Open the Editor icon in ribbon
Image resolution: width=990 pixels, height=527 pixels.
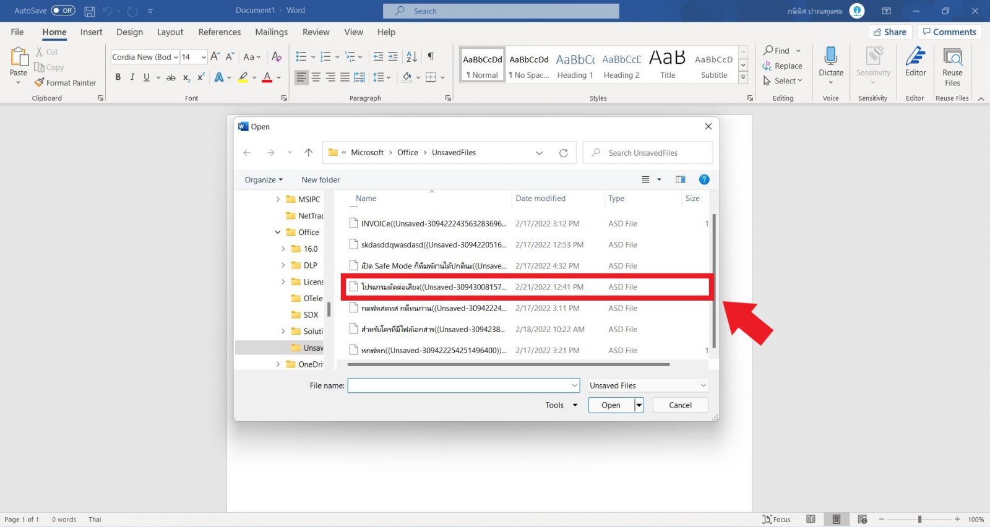coord(915,57)
